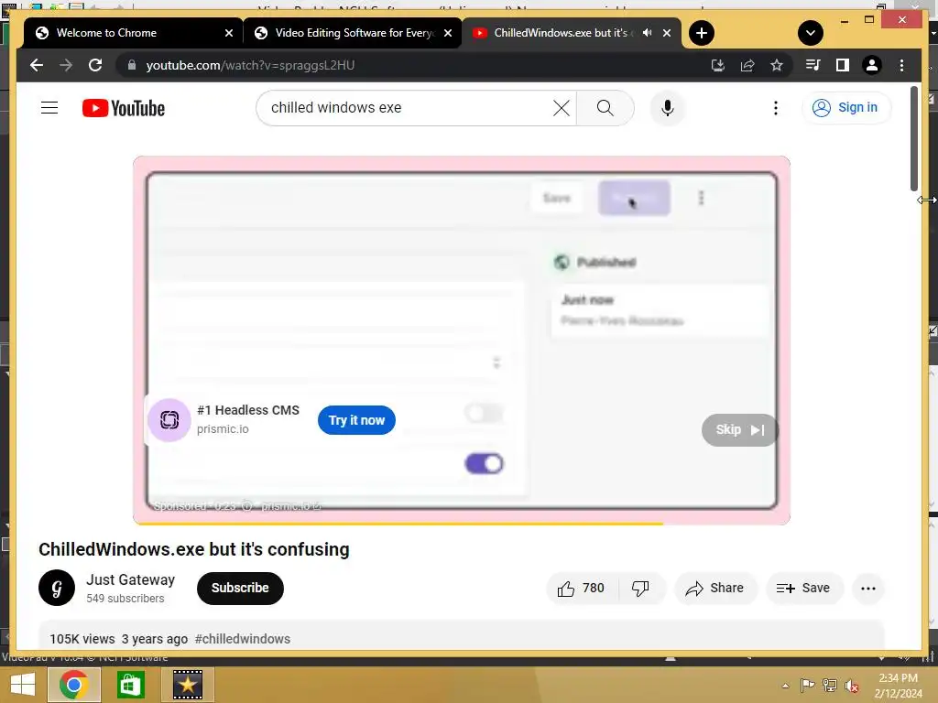The image size is (938, 703).
Task: Mute the tab via speaker icon
Action: click(648, 33)
